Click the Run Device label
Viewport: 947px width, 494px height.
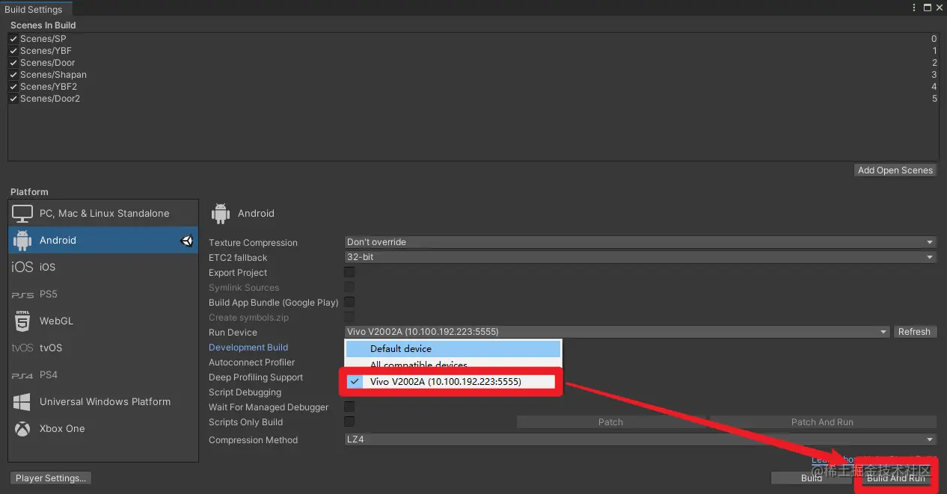233,333
